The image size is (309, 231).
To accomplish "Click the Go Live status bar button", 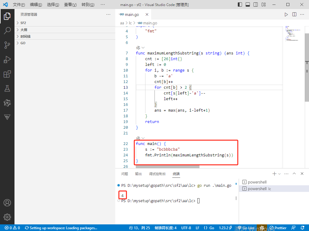I will click(246, 228).
